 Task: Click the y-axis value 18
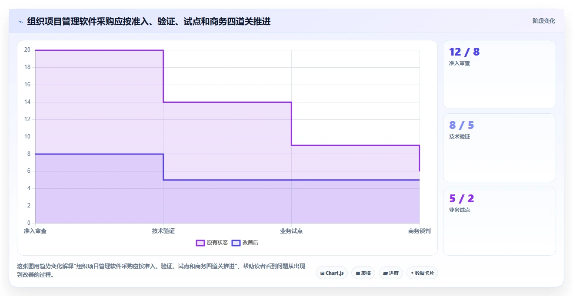pos(27,67)
